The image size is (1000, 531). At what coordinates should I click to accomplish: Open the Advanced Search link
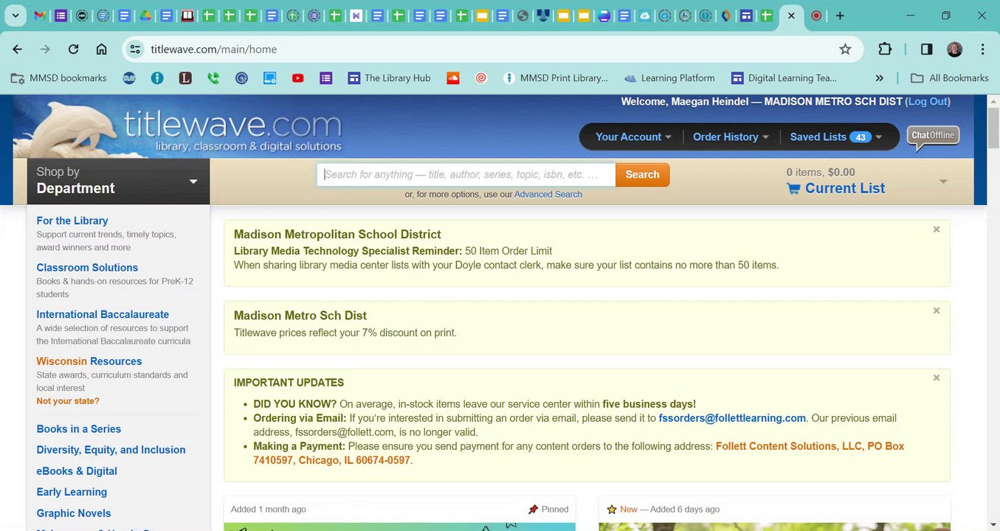click(548, 195)
